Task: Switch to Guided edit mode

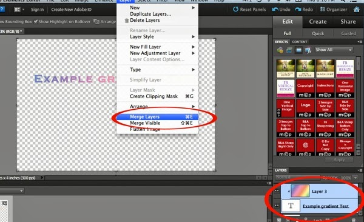Action: point(348,33)
